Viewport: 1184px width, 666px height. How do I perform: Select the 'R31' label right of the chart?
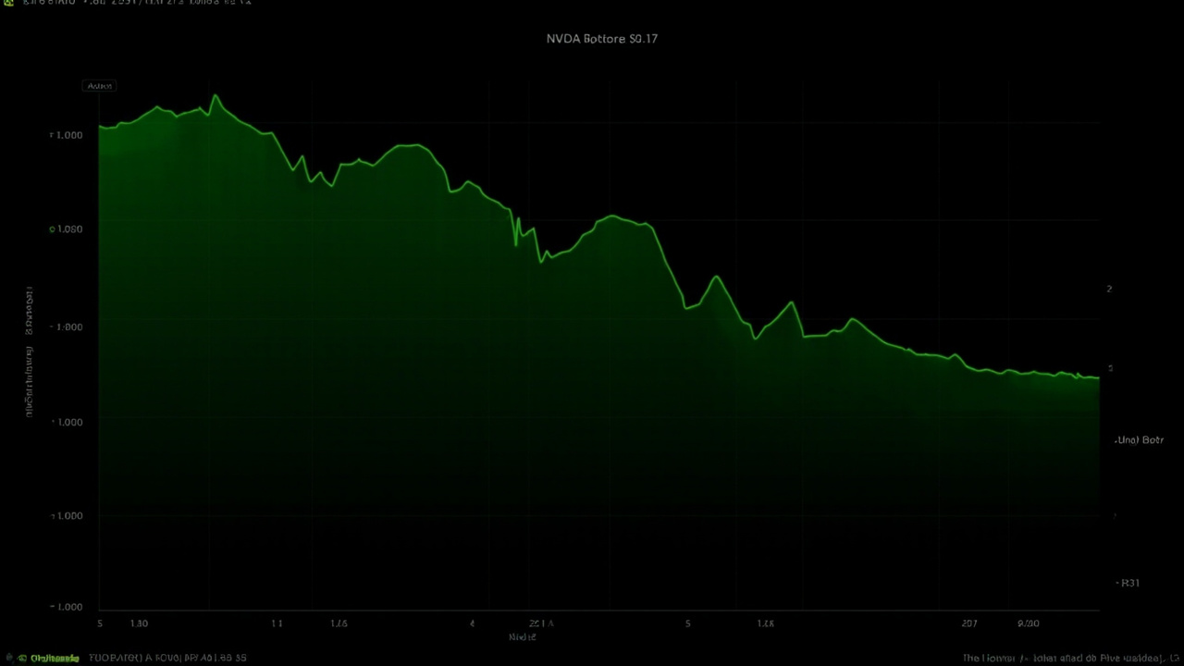[x=1129, y=583]
